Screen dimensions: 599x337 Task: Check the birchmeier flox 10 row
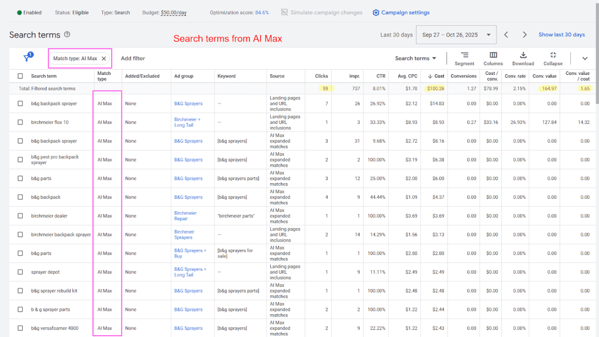(20, 122)
